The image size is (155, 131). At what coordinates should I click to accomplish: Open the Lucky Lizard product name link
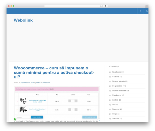38,110
